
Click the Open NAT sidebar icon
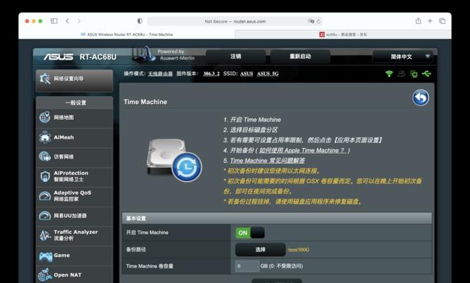[x=45, y=275]
